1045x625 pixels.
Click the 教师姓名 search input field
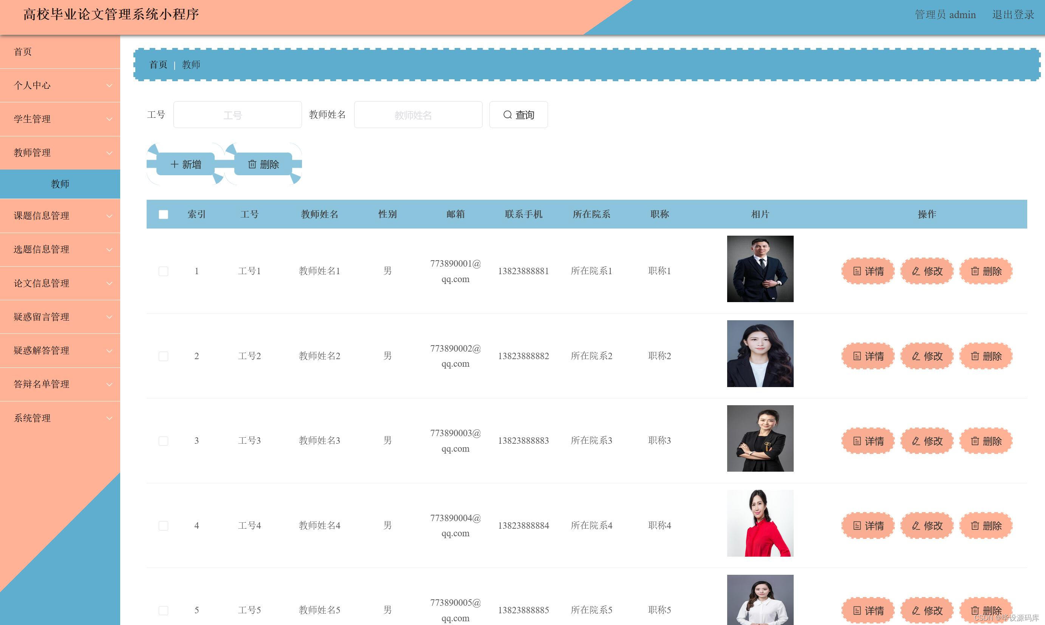coord(418,114)
